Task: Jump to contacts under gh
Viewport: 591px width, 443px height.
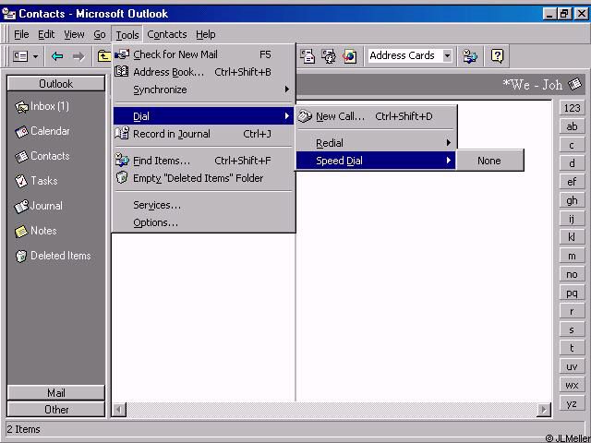Action: point(572,200)
